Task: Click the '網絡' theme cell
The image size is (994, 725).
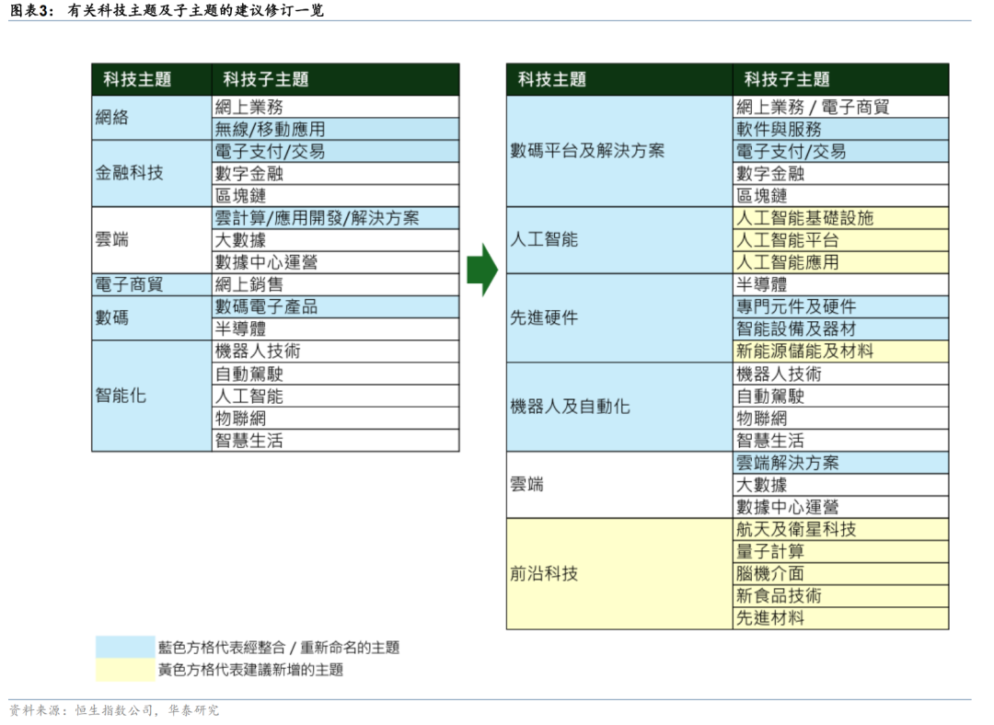Action: (x=152, y=118)
